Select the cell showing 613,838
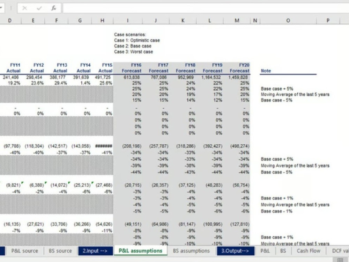Viewport: 349px width, 262px height. (131, 77)
